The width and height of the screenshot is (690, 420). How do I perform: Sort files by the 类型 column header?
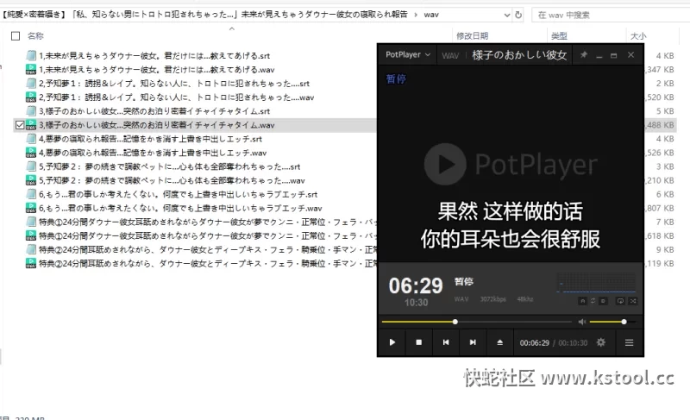[559, 36]
